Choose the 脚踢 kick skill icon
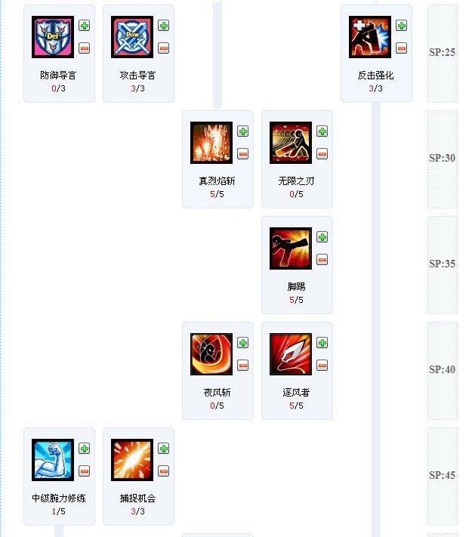 point(291,248)
